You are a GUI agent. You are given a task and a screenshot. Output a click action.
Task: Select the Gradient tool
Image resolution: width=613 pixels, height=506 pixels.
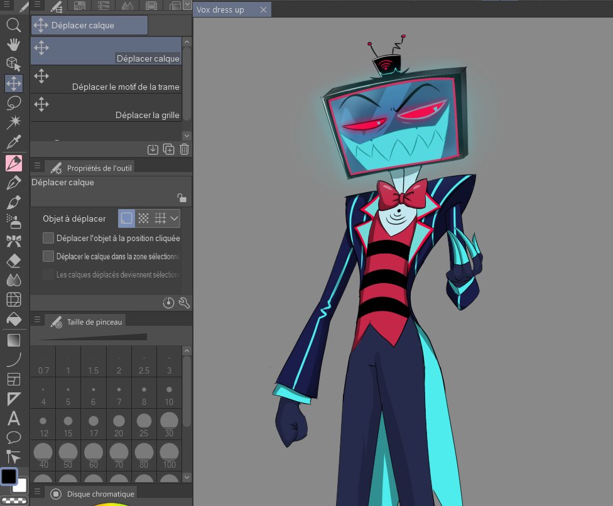tap(14, 340)
